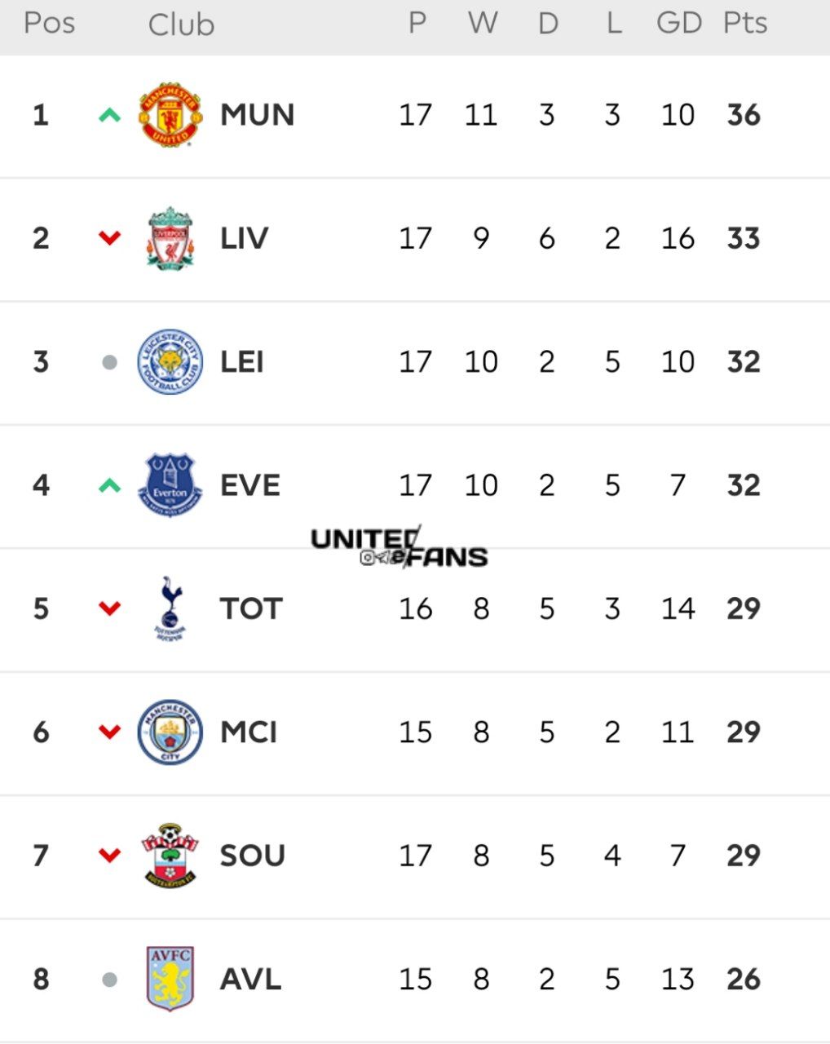Sort table by GD column header
The height and width of the screenshot is (1044, 830).
tap(679, 23)
